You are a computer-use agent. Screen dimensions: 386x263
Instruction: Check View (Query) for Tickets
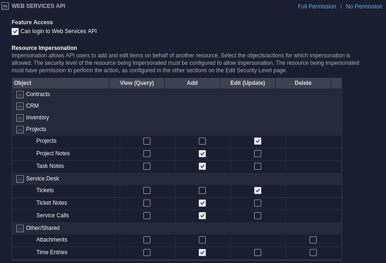tap(147, 191)
